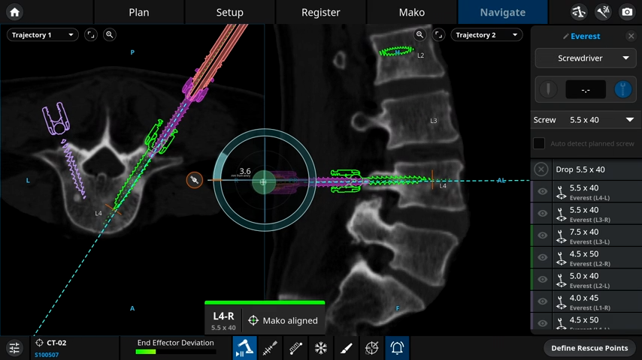
Task: Select the 4.5 x 50 Everest (L2-R) list row text
Action: click(x=589, y=258)
